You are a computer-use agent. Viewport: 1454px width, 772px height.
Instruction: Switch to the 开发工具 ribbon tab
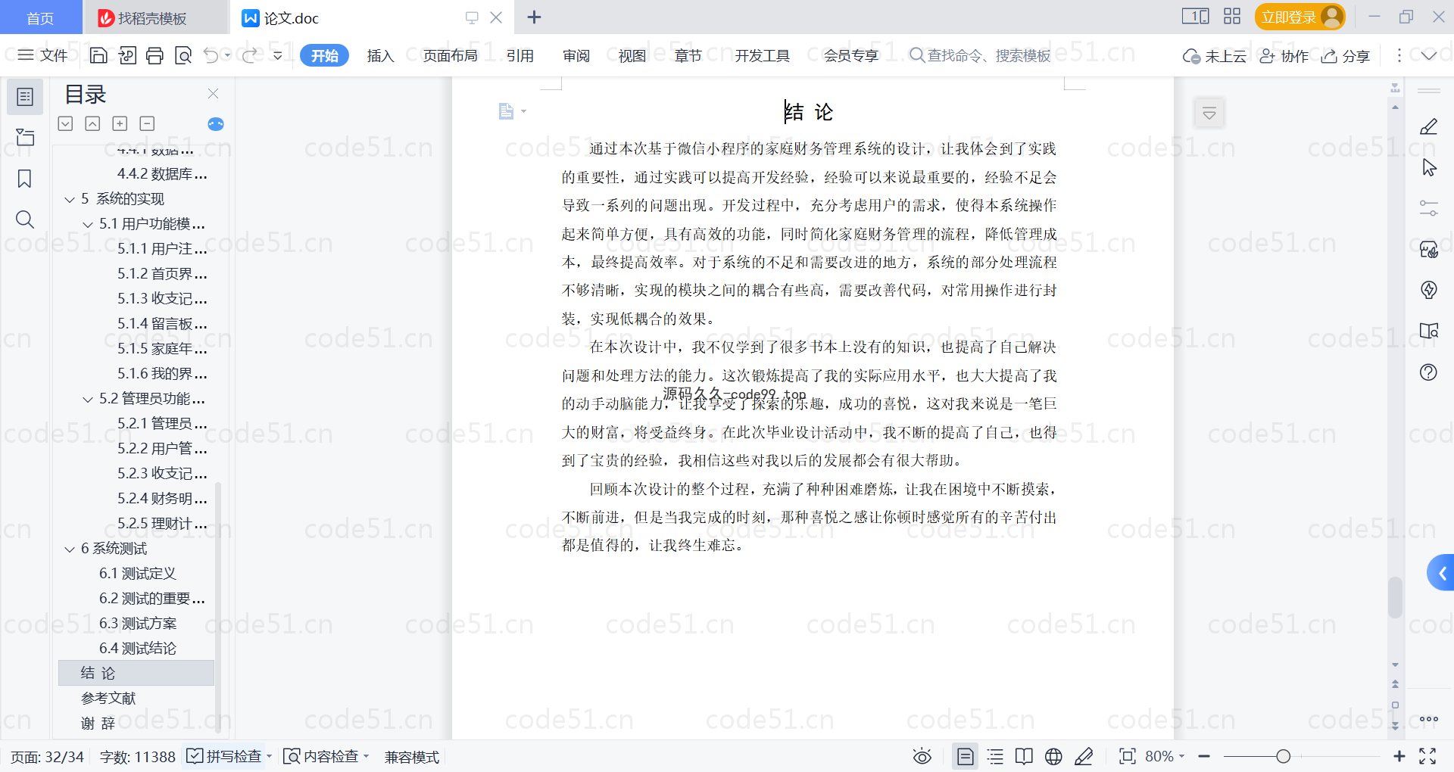[x=762, y=55]
